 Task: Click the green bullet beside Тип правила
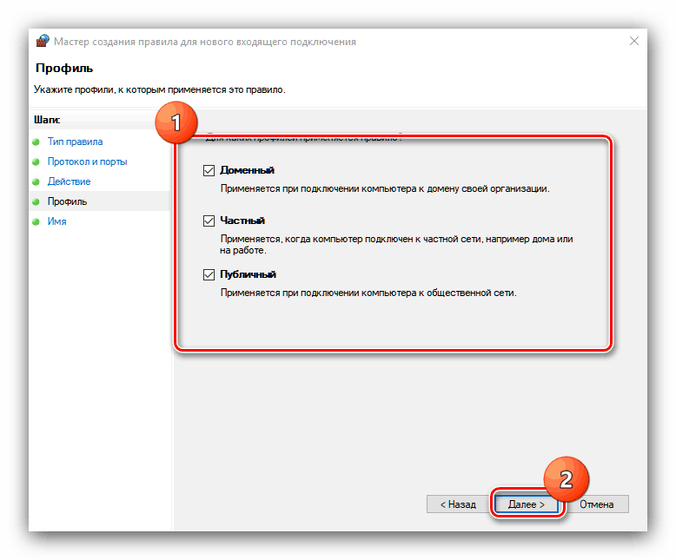(36, 142)
